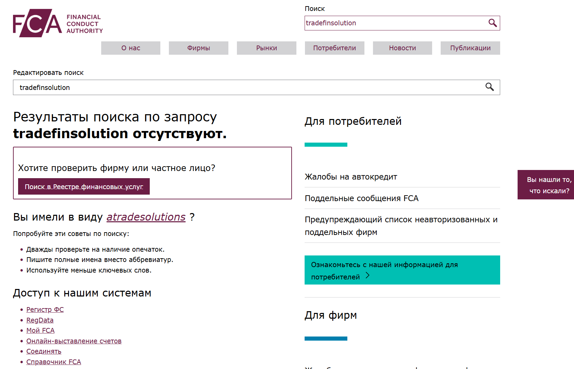Screen dimensions: 574x369
Task: Open the 'Регистр ФС' link
Action: 45,309
